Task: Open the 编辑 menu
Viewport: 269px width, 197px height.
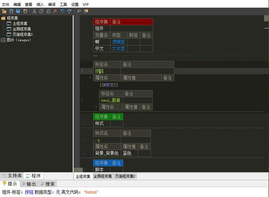Action: point(17,4)
